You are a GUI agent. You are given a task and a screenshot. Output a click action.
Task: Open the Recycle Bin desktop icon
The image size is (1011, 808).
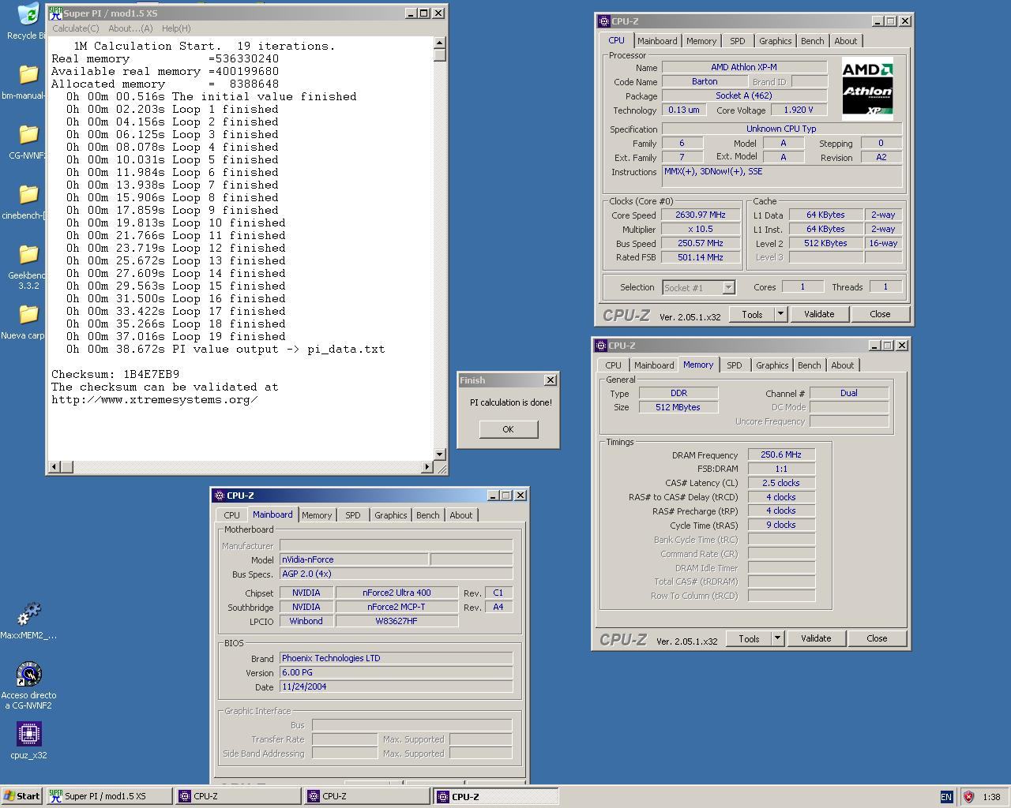click(x=28, y=17)
